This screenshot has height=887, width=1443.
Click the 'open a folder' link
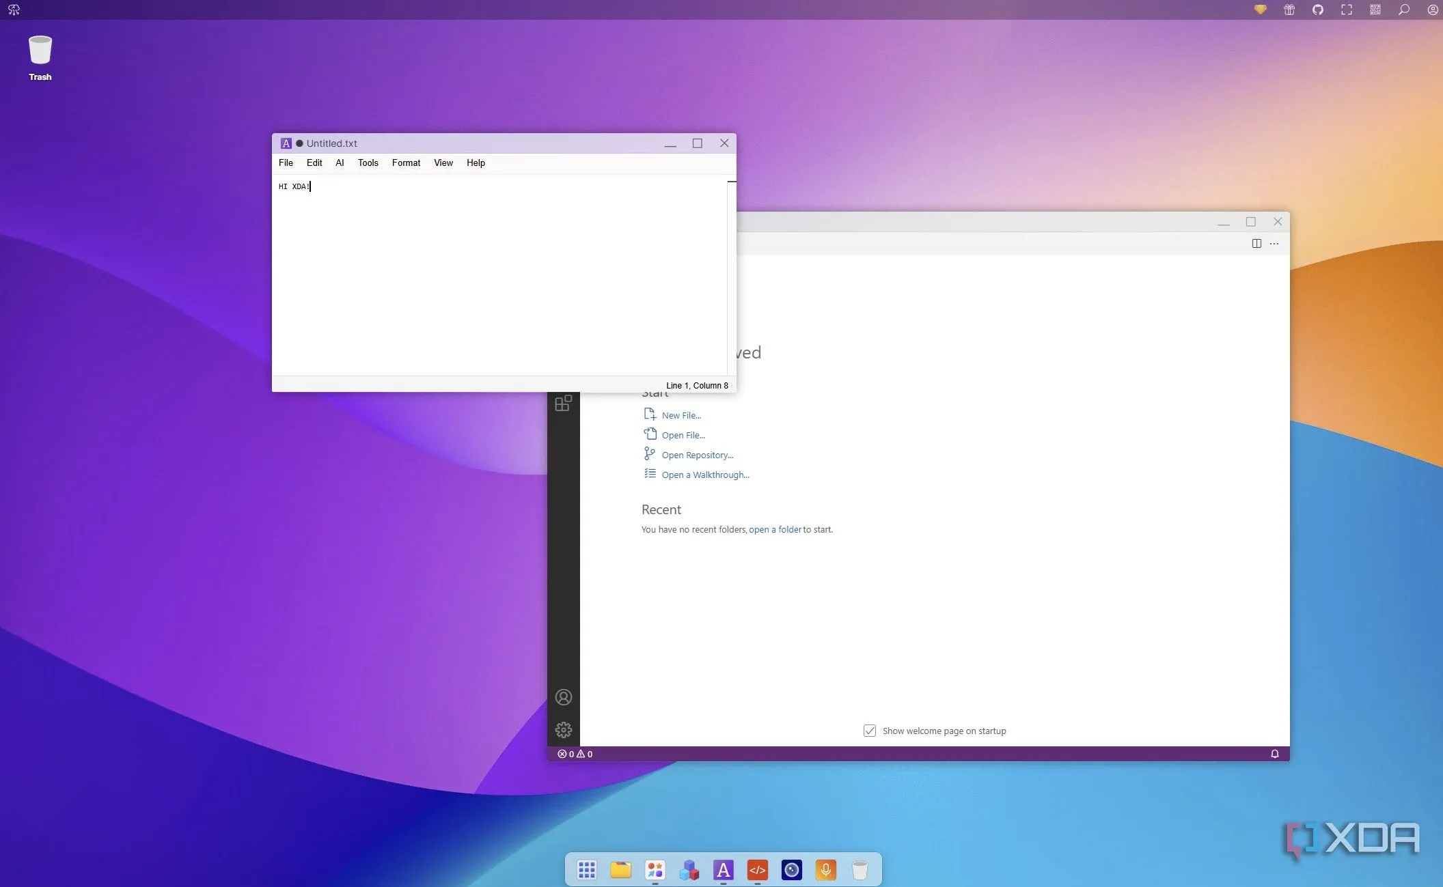point(775,529)
